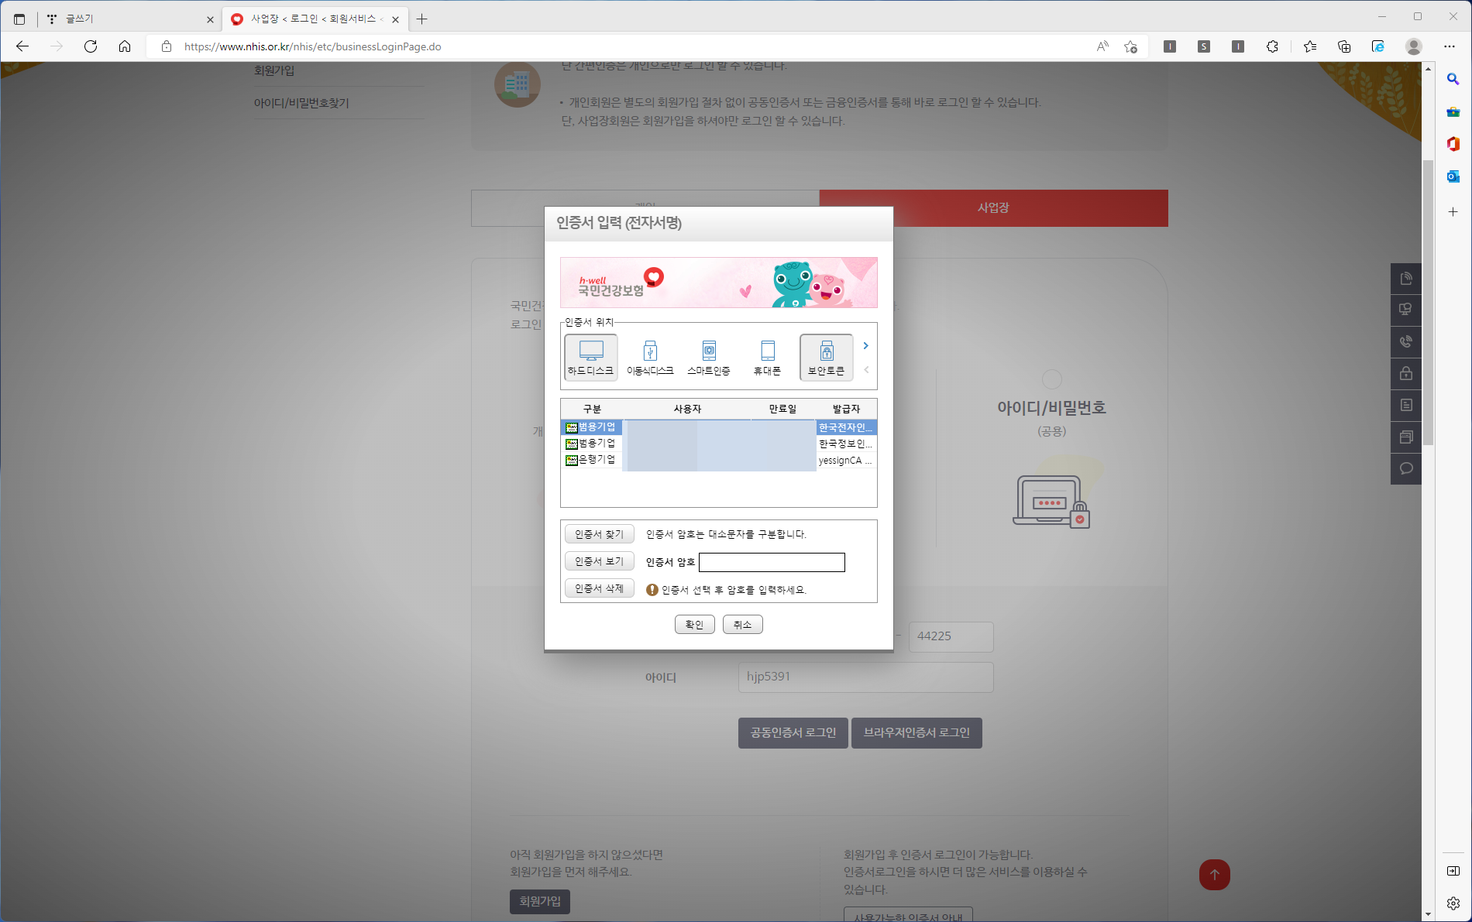The height and width of the screenshot is (922, 1472).
Task: Click the 44225 number field
Action: [951, 636]
